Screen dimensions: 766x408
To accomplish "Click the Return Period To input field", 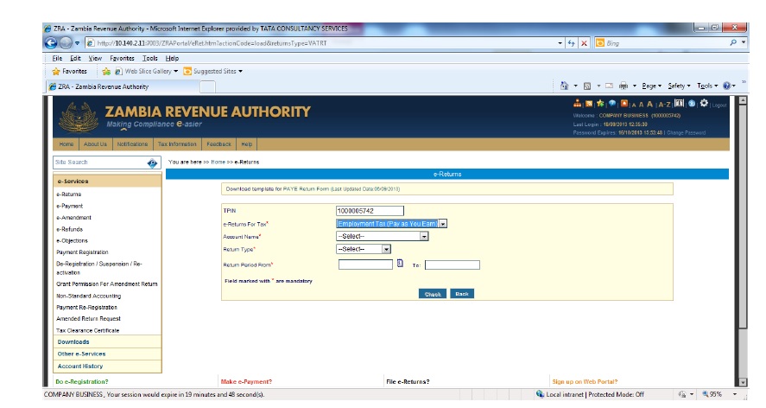I will tap(452, 265).
